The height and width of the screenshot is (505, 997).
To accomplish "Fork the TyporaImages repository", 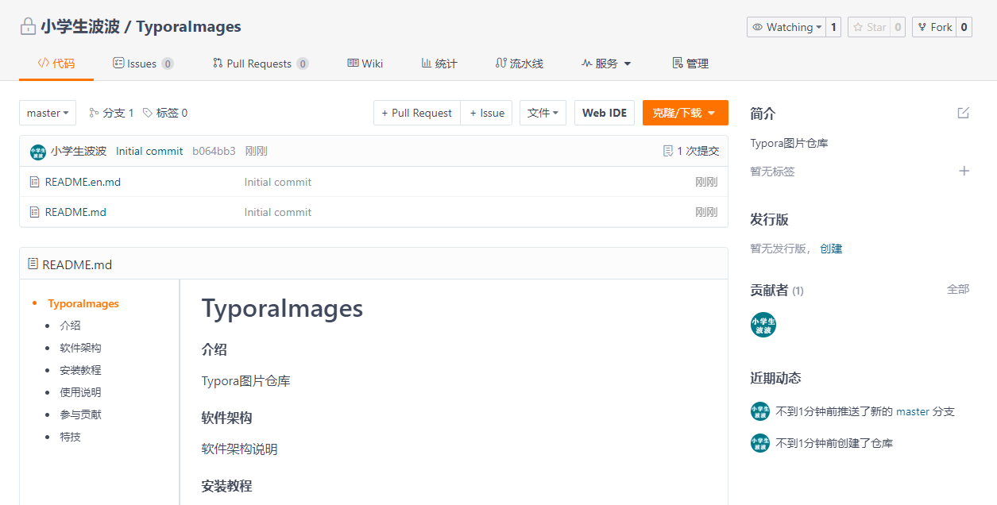I will click(934, 27).
